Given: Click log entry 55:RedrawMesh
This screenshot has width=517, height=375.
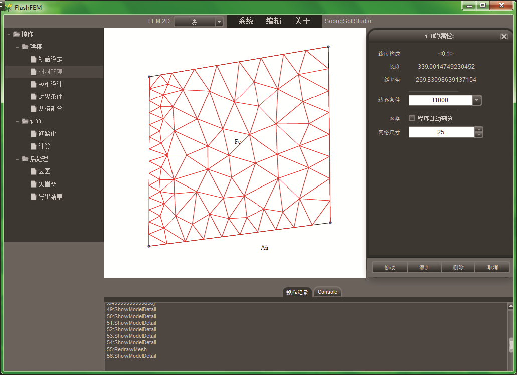Looking at the screenshot, I should point(126,349).
